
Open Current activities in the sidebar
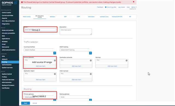point(7,16)
